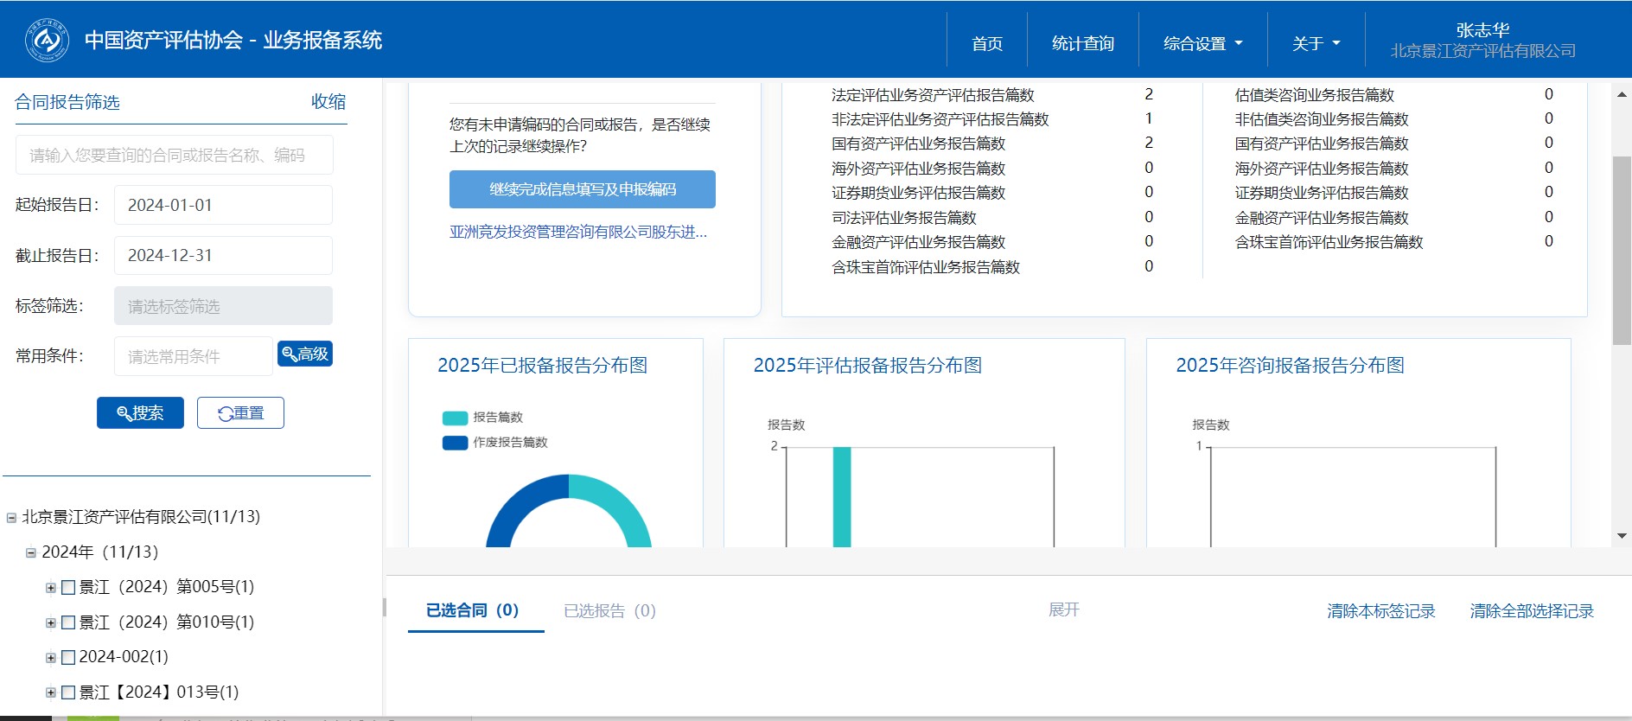Viewport: 1632px width, 721px height.
Task: Tick the 2024-002 contract checkbox
Action: tap(68, 658)
